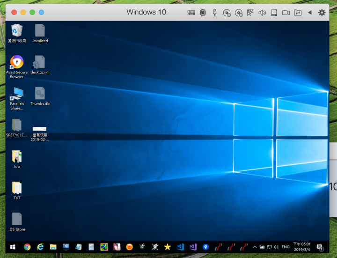Launch purple Visual Studio from the taskbar
This screenshot has height=258, width=337.
pos(193,247)
